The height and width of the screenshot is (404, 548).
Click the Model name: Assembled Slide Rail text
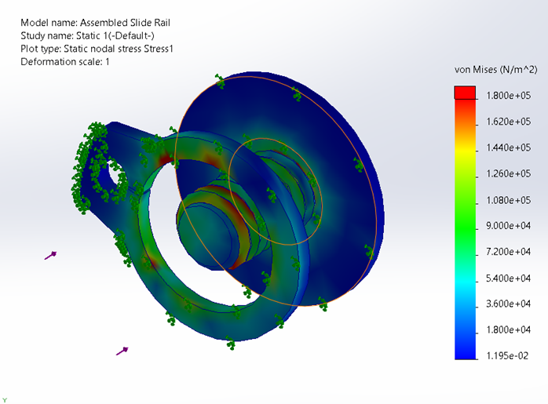[95, 23]
